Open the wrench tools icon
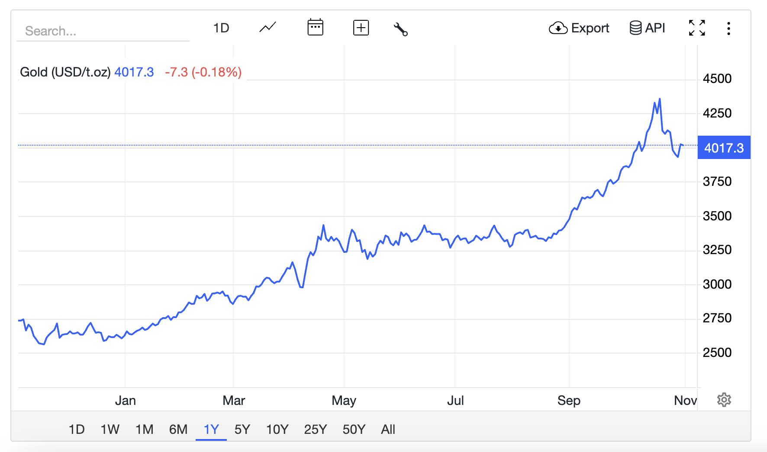Image resolution: width=767 pixels, height=452 pixels. tap(400, 28)
